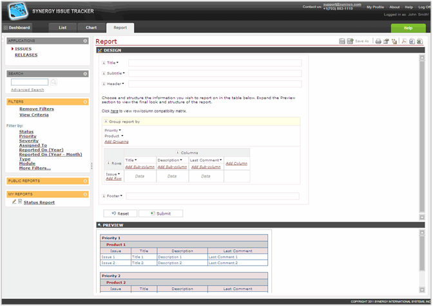Click the Design panel vertical scrollbar
Viewport: 433px width, 306px height.
click(422, 136)
